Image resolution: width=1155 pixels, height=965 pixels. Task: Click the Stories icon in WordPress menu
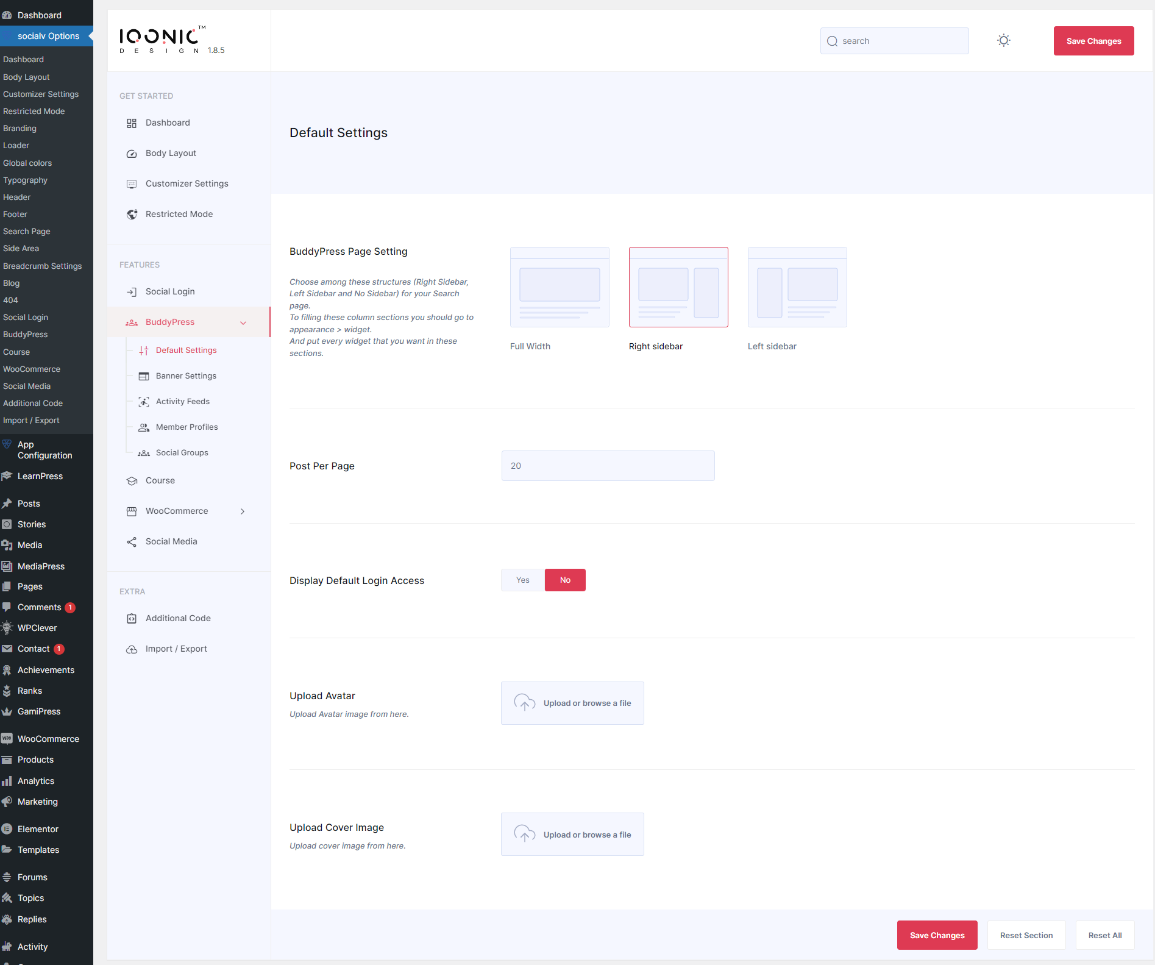coord(7,524)
